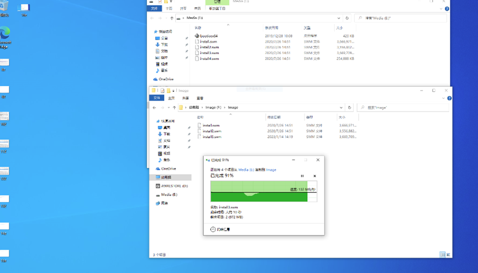Open WINRESTORE (D:) drive in sidebar
Image resolution: width=478 pixels, height=273 pixels.
point(172,186)
